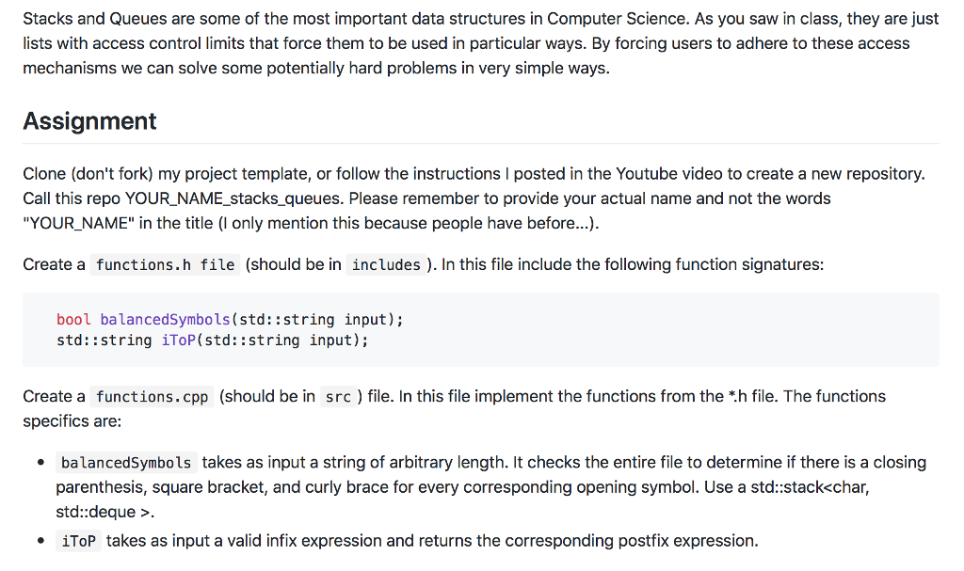The width and height of the screenshot is (964, 571).
Task: Click the words Youtube video
Action: tap(668, 174)
